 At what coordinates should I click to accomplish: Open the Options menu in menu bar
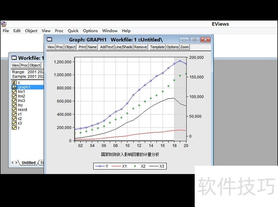pyautogui.click(x=90, y=31)
